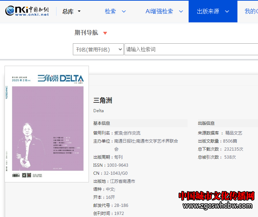
Task: Click the chevron beside AI增强检索
Action: (x=181, y=12)
